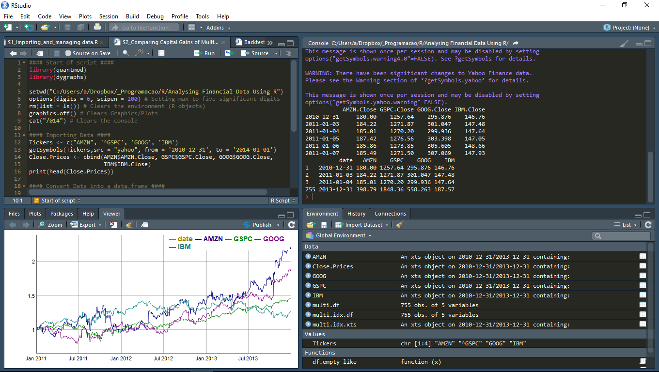The image size is (659, 372).
Task: Enable the Source on Save checkbox
Action: click(x=68, y=53)
